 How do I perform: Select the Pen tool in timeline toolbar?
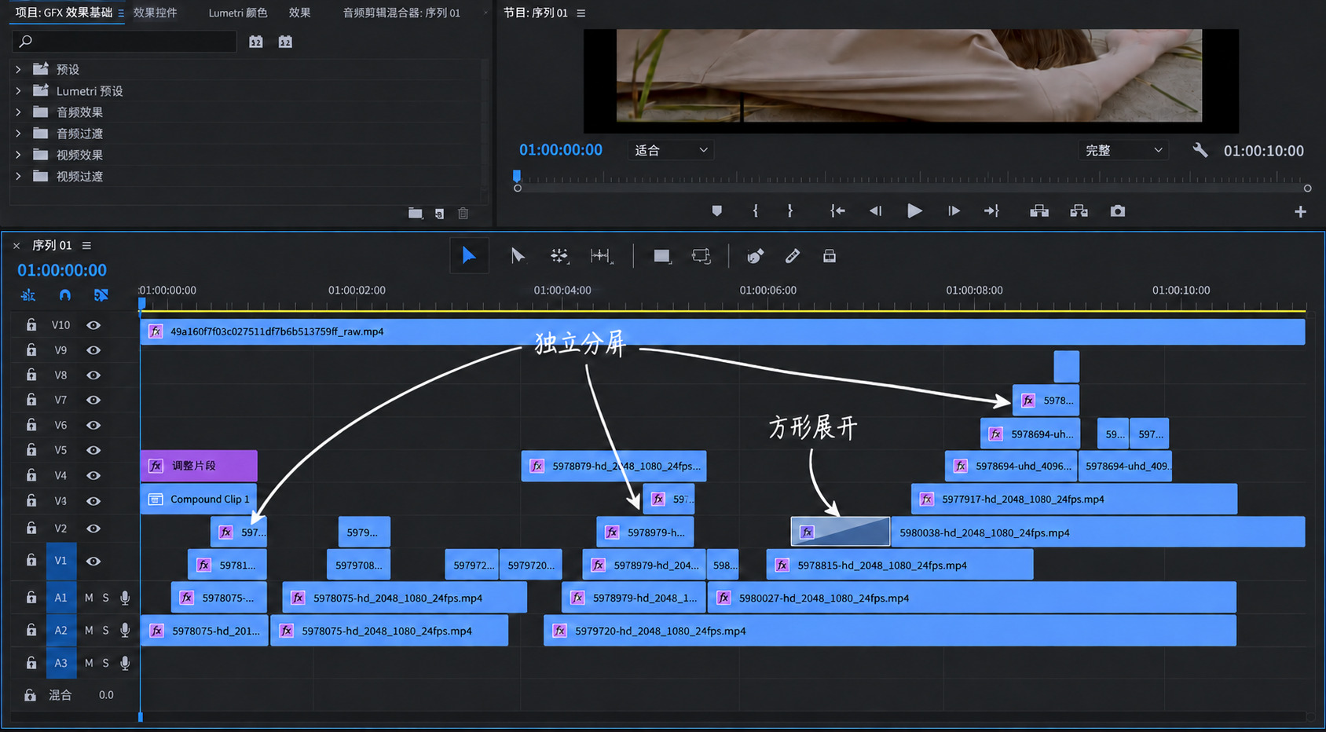pyautogui.click(x=755, y=256)
